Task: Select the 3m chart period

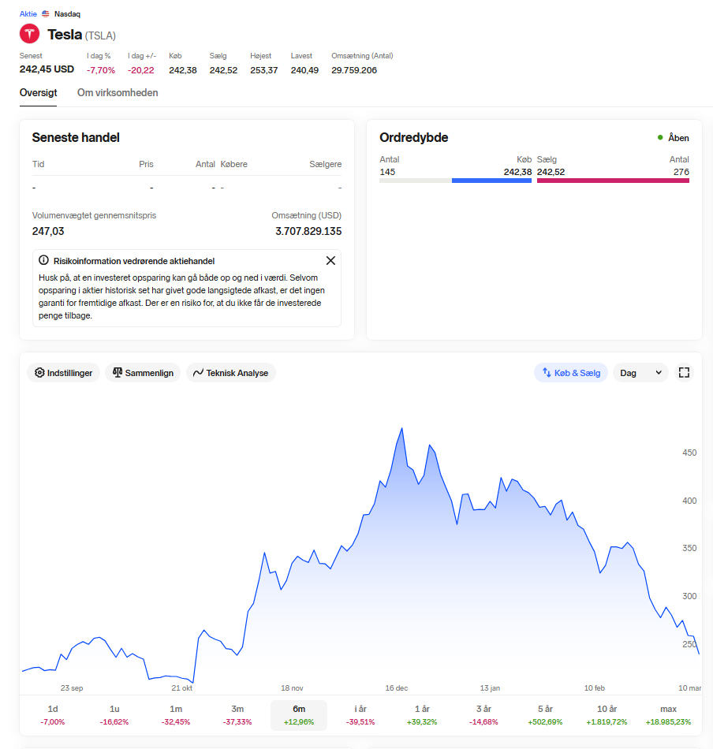Action: click(237, 715)
